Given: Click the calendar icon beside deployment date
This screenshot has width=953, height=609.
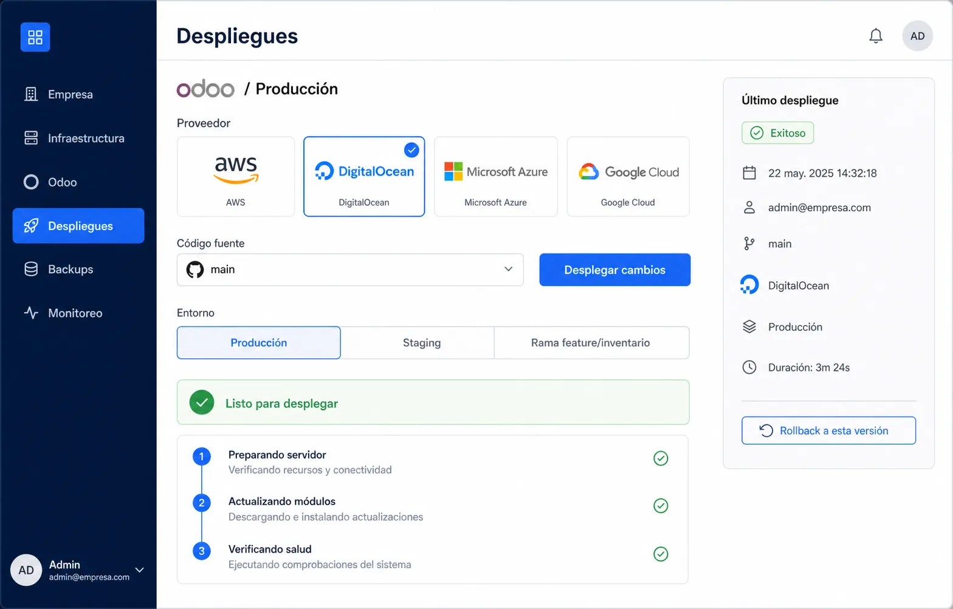Looking at the screenshot, I should [749, 173].
